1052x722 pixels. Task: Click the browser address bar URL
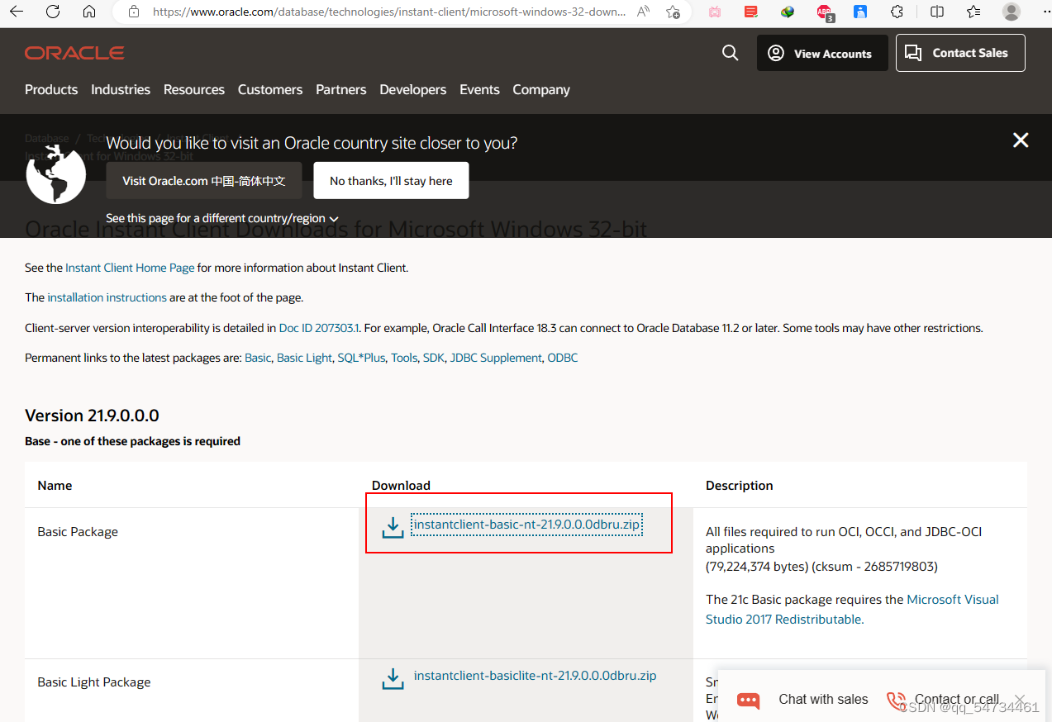(x=389, y=12)
